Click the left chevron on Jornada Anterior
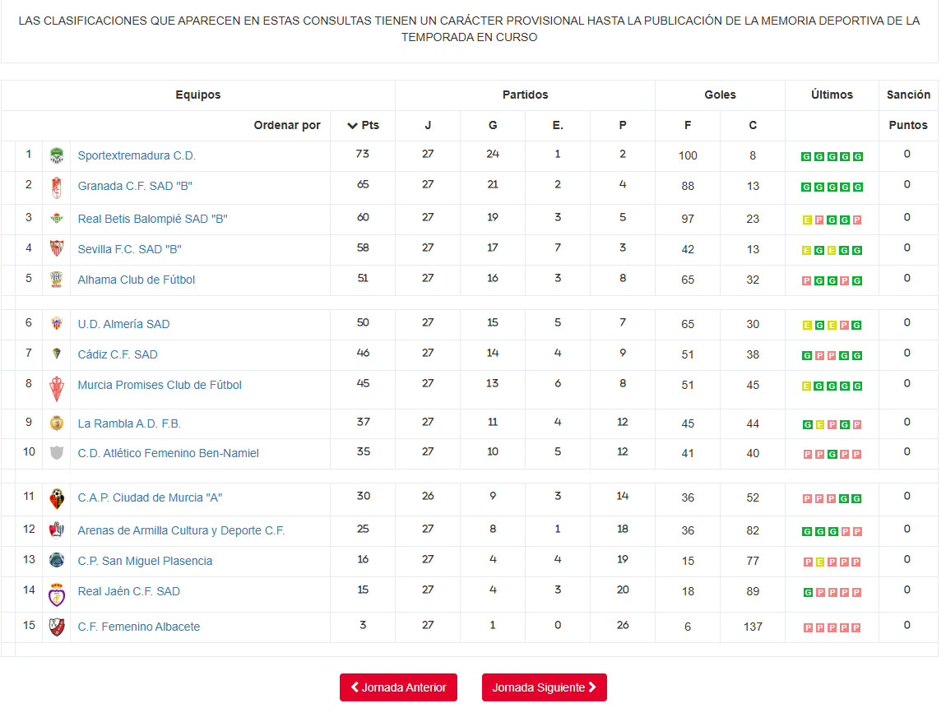This screenshot has height=717, width=946. (355, 687)
